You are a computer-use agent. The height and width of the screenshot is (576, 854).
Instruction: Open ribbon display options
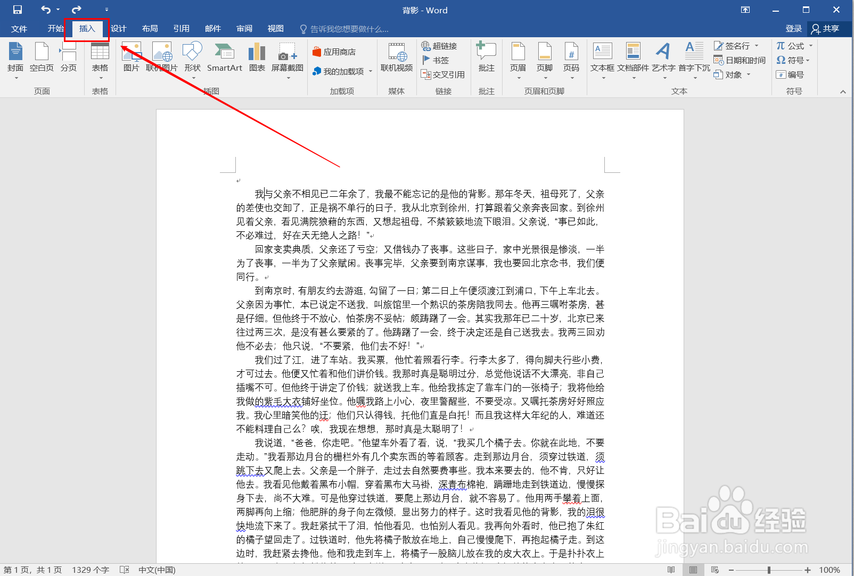coord(745,10)
